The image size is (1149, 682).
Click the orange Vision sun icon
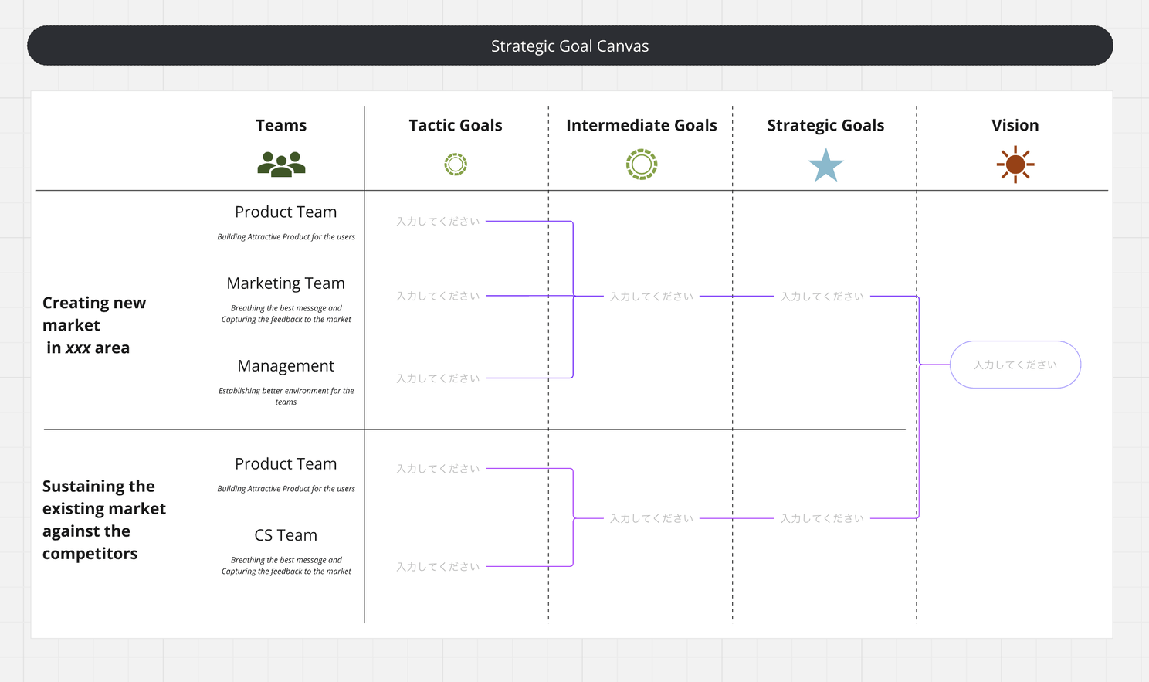[1015, 165]
